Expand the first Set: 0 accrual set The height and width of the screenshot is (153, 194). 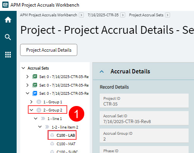(x=27, y=76)
